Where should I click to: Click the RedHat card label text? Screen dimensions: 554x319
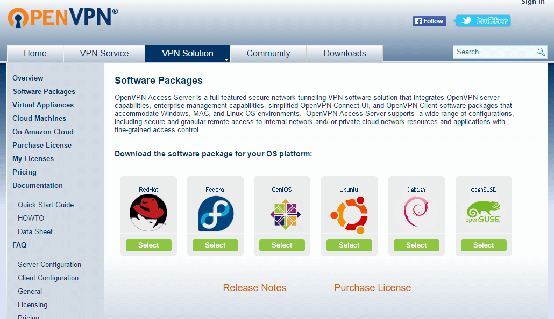pyautogui.click(x=148, y=190)
